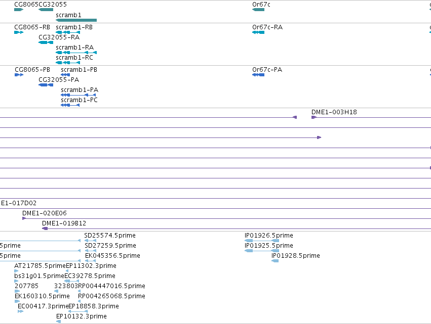Select the scramb1-PB protein label
Screen dimensions: 431x324
tap(79, 70)
